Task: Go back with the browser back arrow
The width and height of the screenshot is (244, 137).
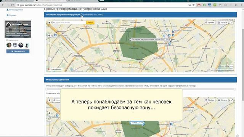Action: [3, 5]
